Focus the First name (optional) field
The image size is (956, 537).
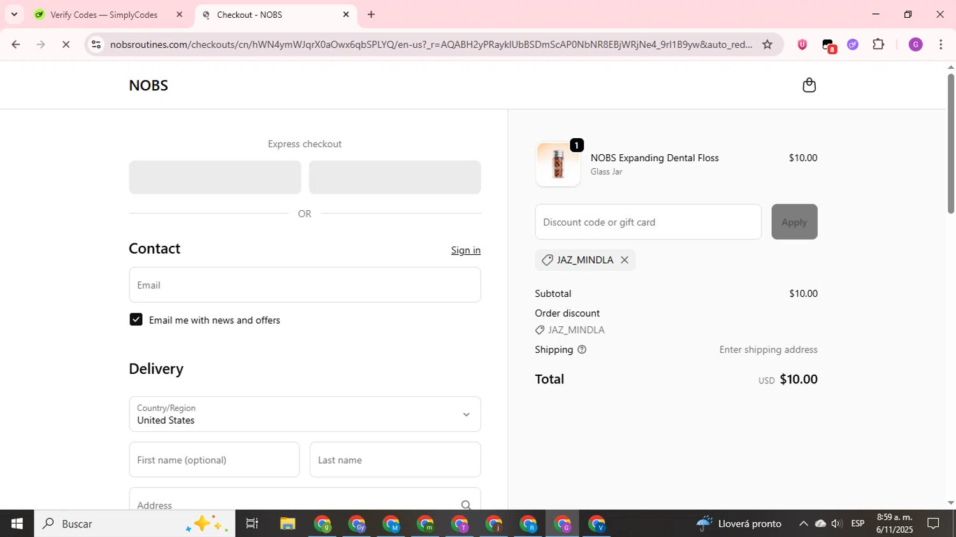pos(214,459)
